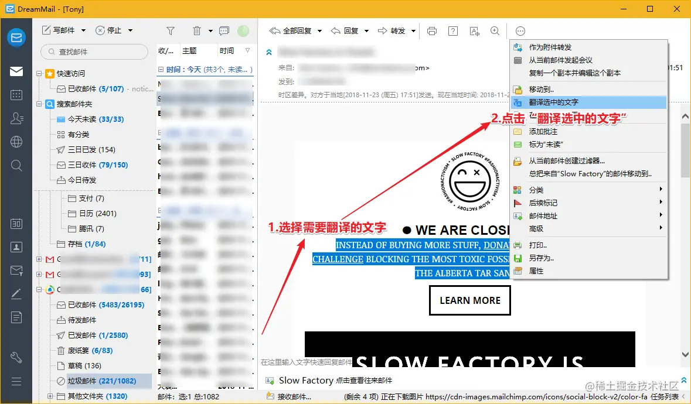Click the 回复 reply button

point(345,31)
